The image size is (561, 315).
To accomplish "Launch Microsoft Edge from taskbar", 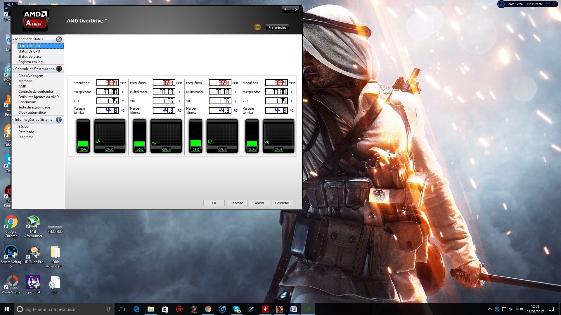I will pos(136,309).
